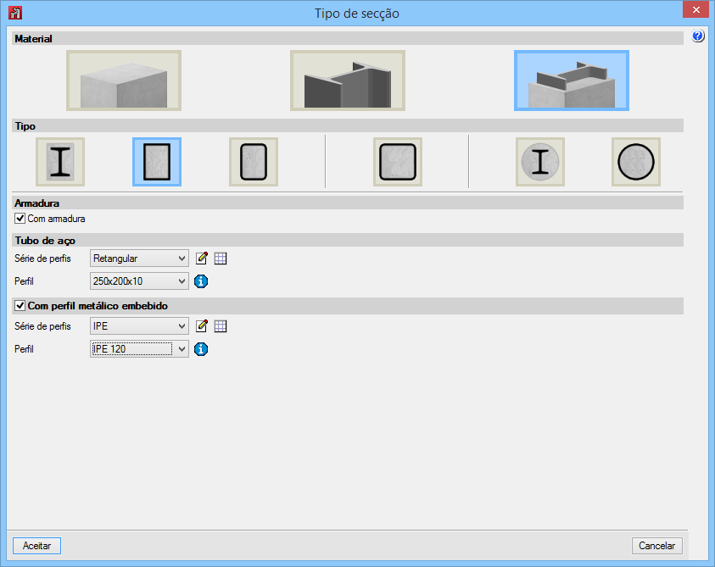This screenshot has width=715, height=567.
Task: Click the Cancelar button
Action: coord(656,546)
